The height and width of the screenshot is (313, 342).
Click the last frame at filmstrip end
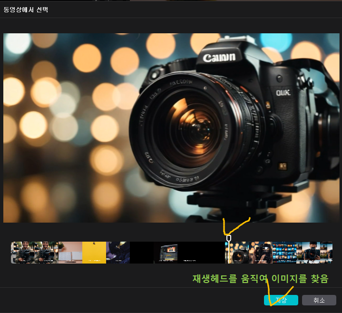(x=326, y=253)
